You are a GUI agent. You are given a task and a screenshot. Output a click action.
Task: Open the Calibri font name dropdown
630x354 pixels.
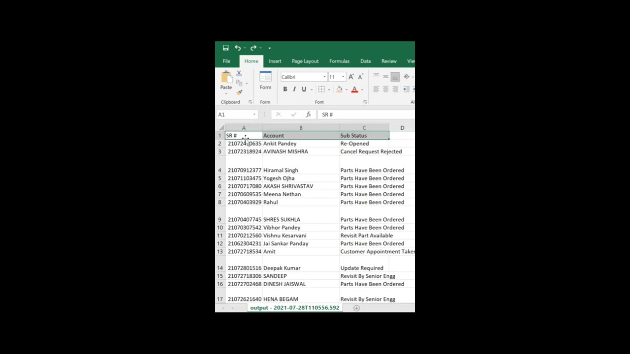(x=324, y=77)
